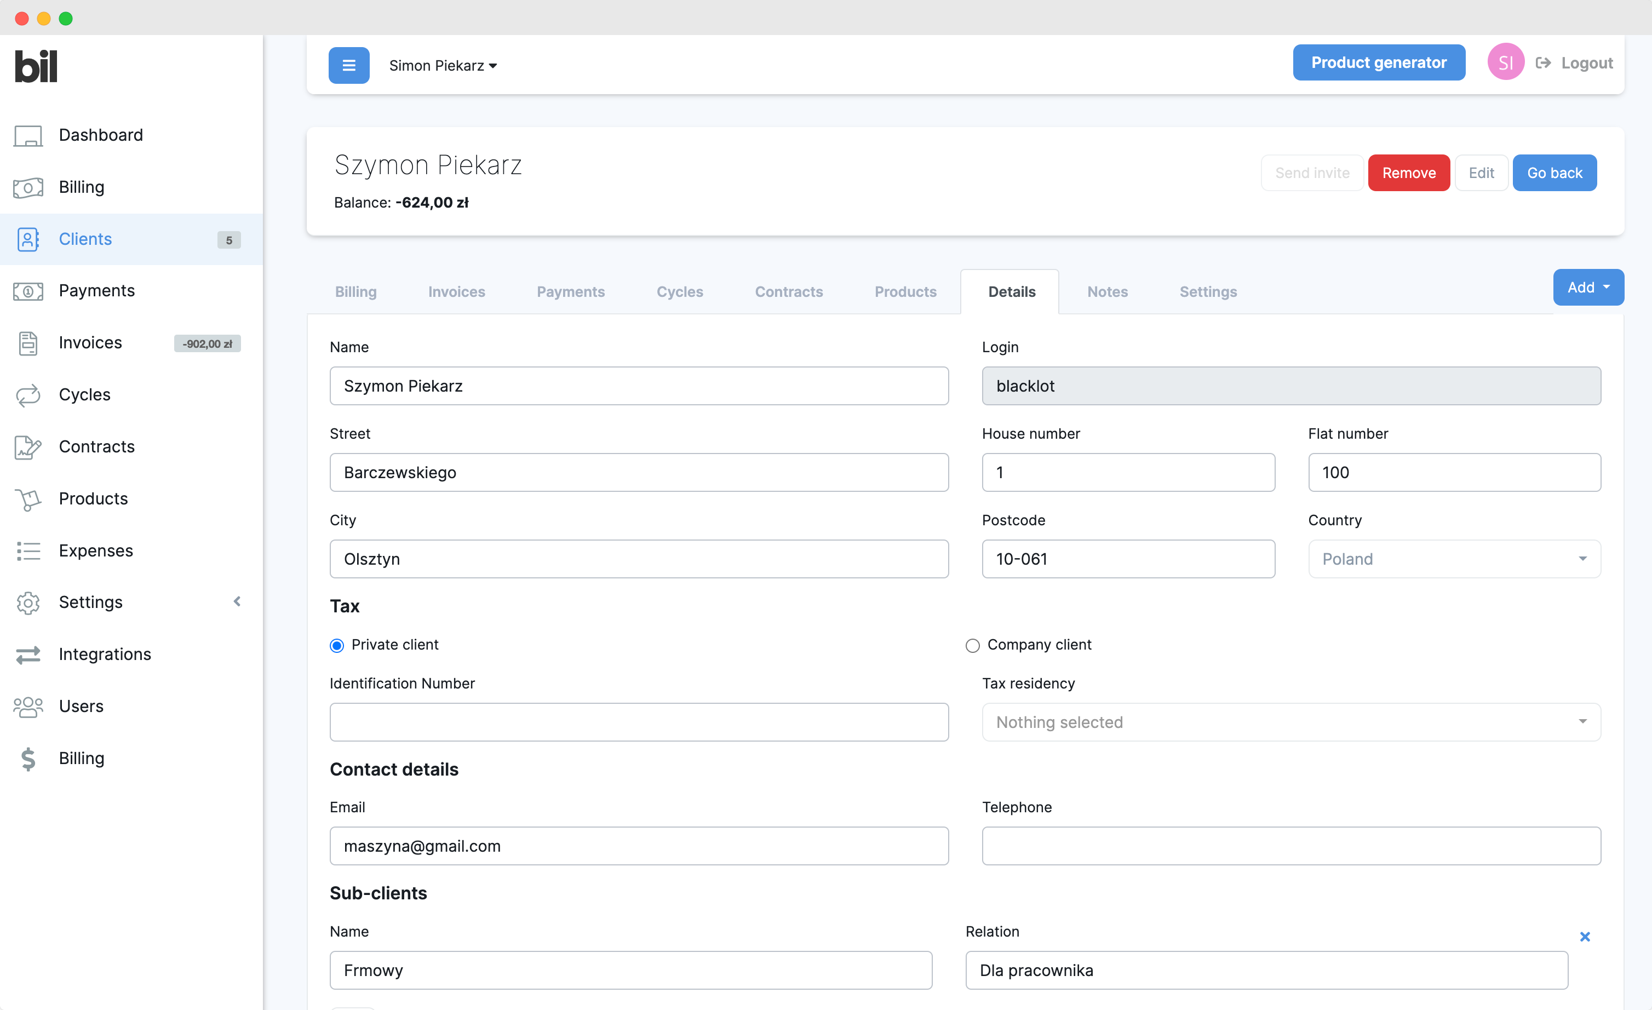Select the Private client radio button

pyautogui.click(x=336, y=645)
